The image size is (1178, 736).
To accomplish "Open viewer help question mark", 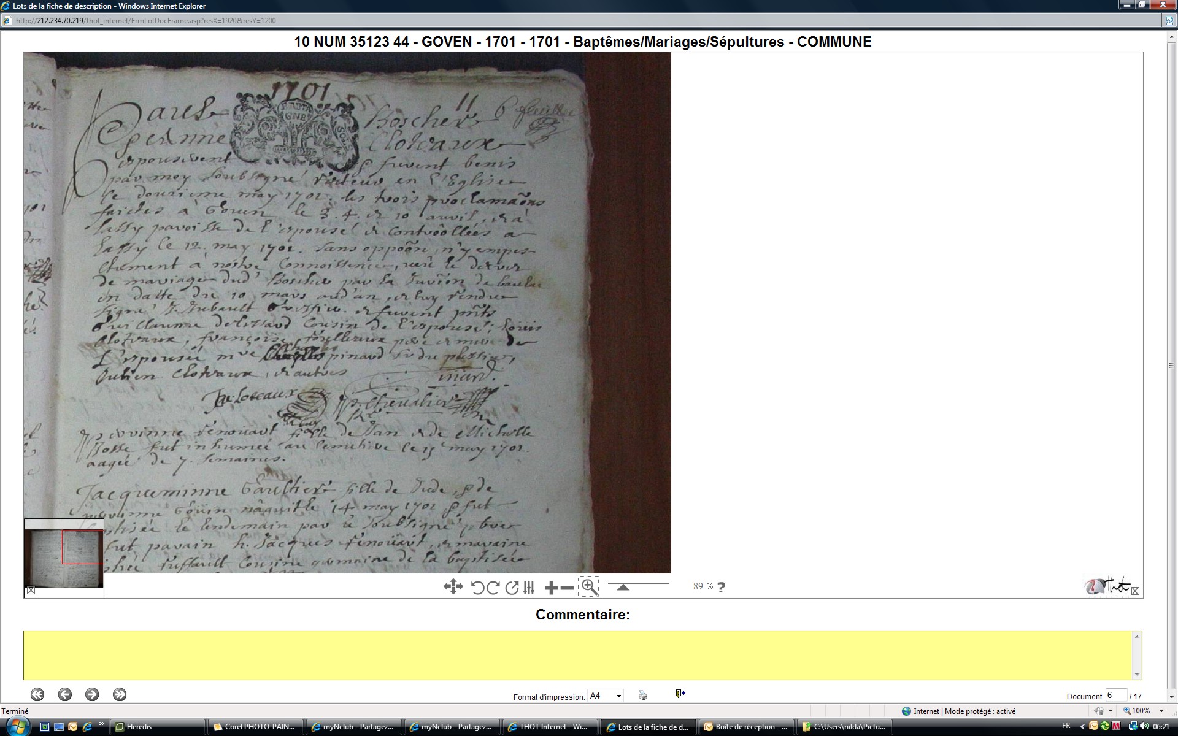I will 721,587.
